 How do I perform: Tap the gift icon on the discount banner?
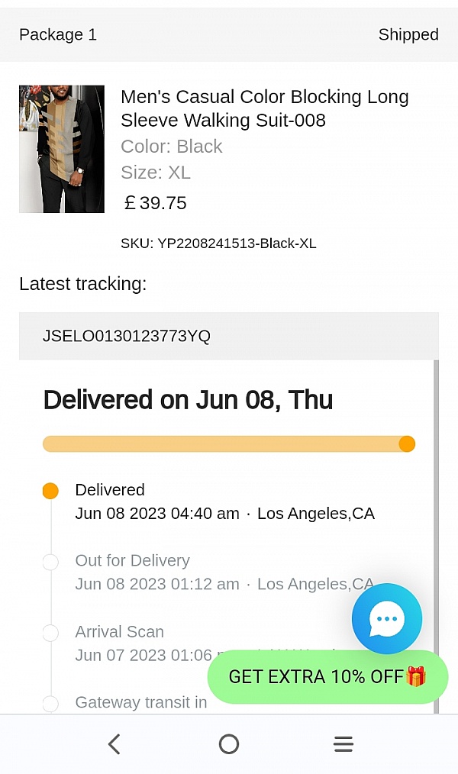(416, 676)
